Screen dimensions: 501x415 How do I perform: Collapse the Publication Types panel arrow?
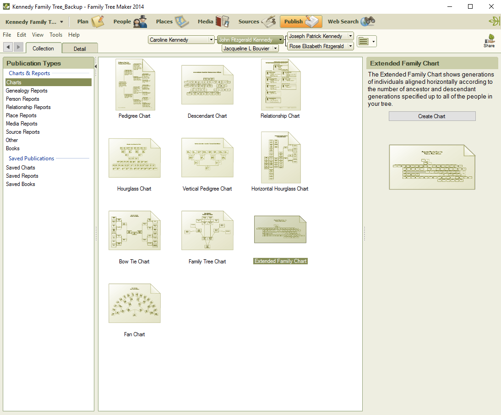tap(96, 66)
